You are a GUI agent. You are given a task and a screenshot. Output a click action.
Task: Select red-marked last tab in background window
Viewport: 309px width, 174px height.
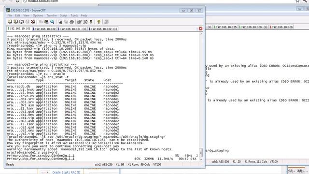[x=281, y=27]
